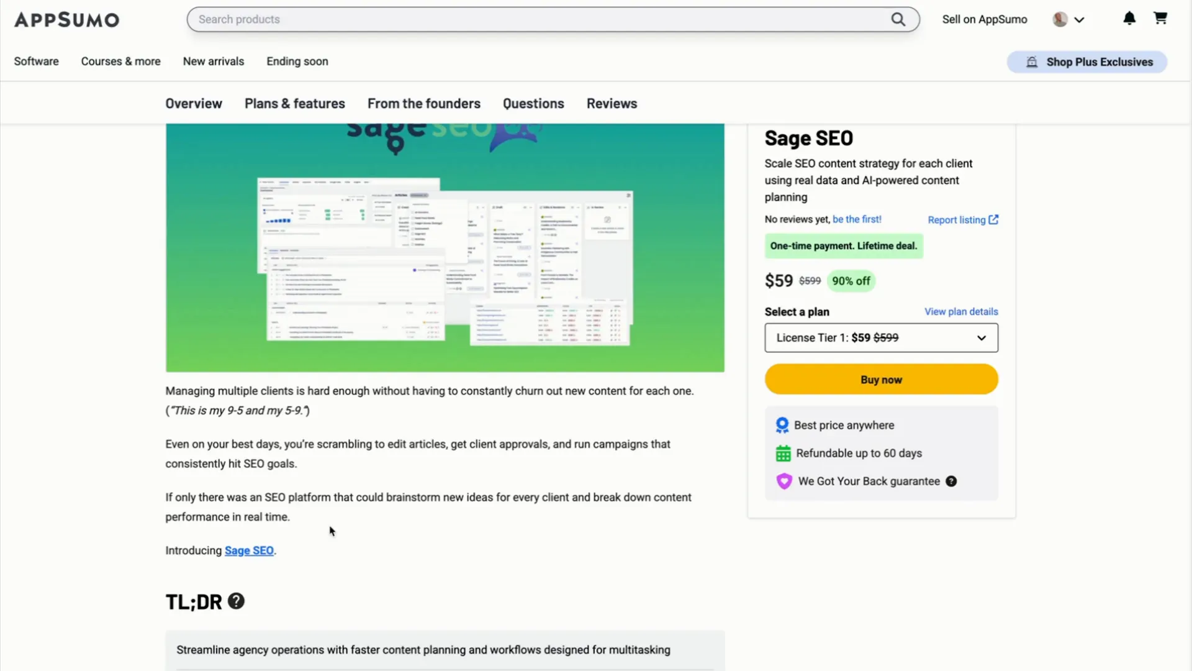Switch to From the founders tab
The width and height of the screenshot is (1192, 671).
click(423, 104)
